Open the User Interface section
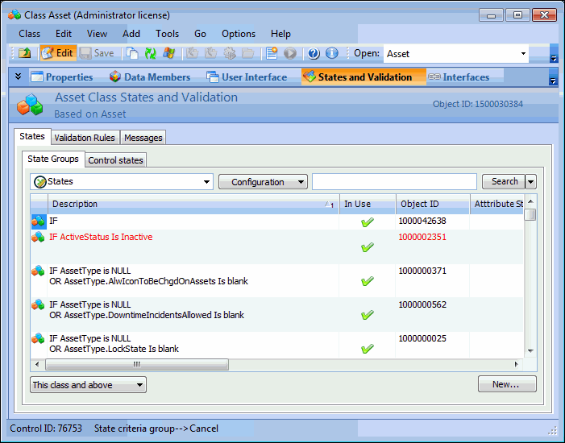The width and height of the screenshot is (565, 443). coord(247,77)
